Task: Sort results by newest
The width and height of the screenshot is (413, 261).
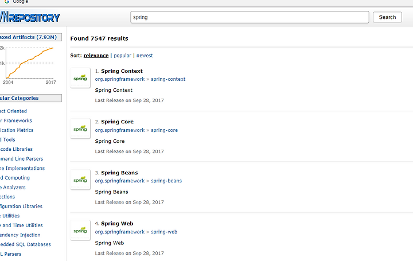Action: tap(145, 56)
